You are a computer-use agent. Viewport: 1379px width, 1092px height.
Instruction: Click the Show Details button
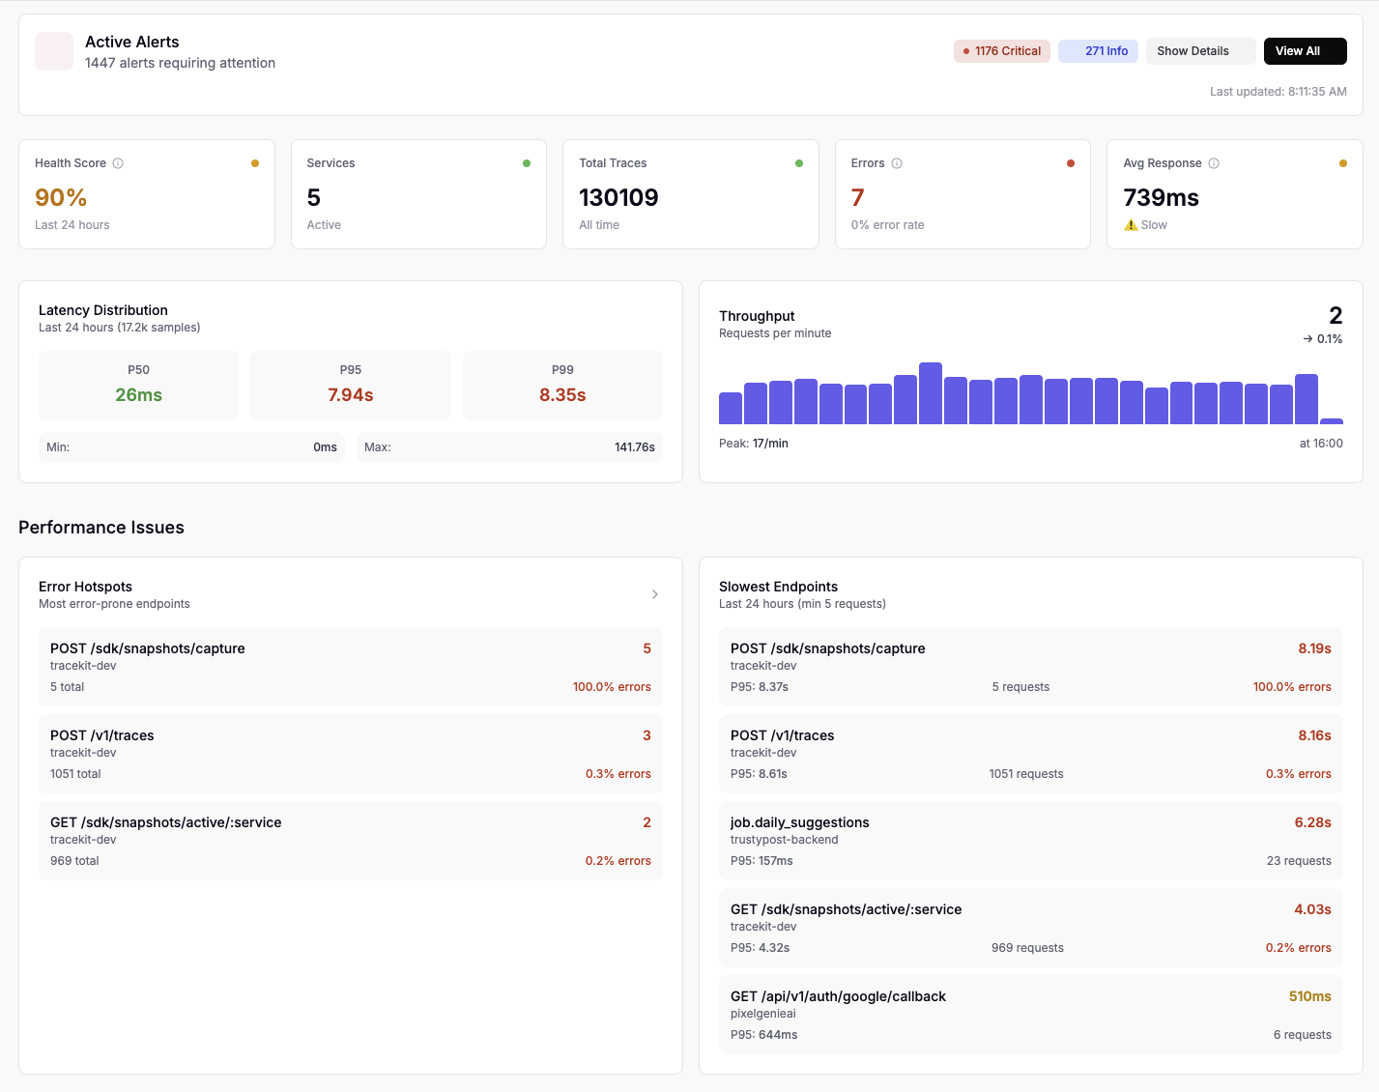pyautogui.click(x=1200, y=50)
